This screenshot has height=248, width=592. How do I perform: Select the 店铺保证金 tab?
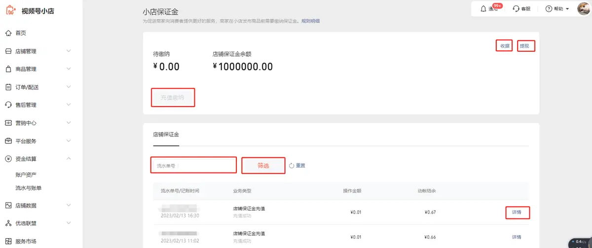pos(166,134)
